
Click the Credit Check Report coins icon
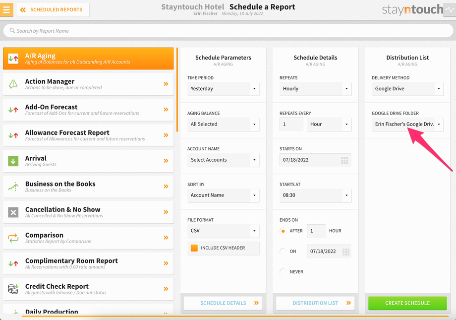(13, 289)
